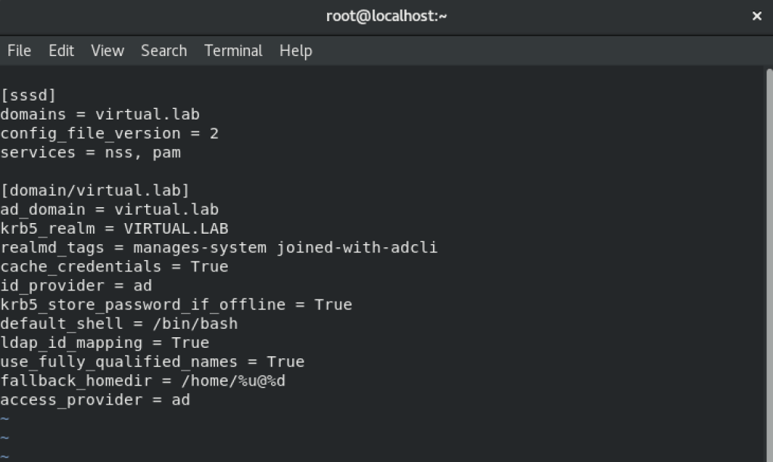
Task: Click a tilde character below the config text
Action: (5, 418)
